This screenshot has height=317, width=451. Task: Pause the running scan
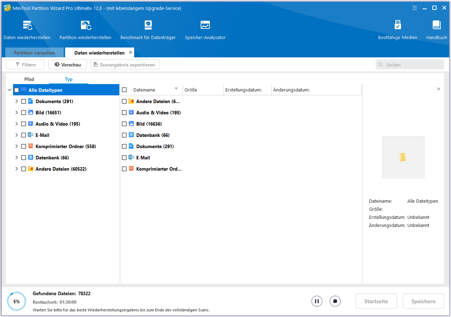coord(317,301)
